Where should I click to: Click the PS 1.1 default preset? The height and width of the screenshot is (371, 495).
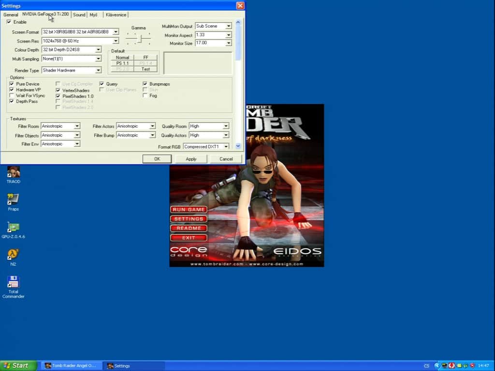[122, 63]
